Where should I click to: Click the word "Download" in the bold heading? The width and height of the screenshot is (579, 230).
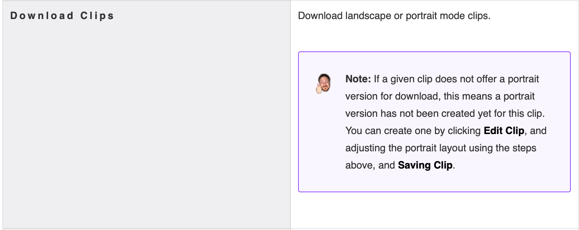(42, 16)
